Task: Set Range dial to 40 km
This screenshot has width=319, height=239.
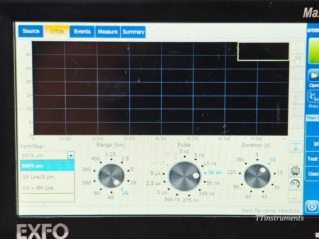Action: pos(111,197)
